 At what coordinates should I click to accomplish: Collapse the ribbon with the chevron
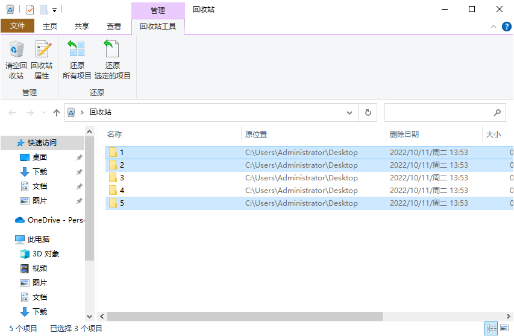(x=492, y=27)
